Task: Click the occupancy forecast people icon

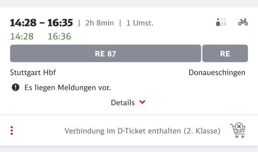Action: [221, 22]
